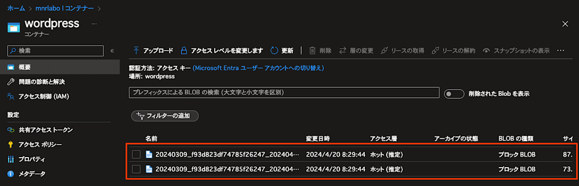Open アクセス ポリシー in the sidebar
The width and height of the screenshot is (579, 186).
[x=40, y=145]
